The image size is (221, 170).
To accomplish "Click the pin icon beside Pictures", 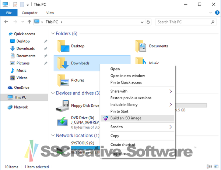I will coord(46,63).
